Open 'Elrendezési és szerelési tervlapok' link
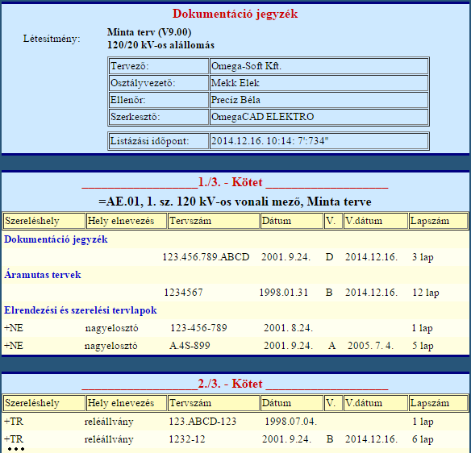471x453 pixels. [80, 310]
